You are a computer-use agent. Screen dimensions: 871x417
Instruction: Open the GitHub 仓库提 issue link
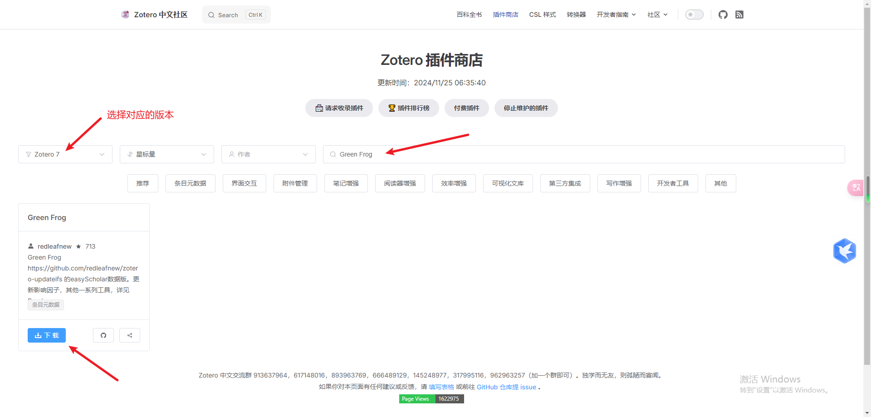point(506,387)
